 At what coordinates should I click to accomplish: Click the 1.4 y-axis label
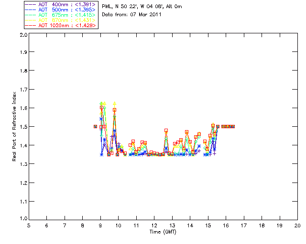coord(23,145)
